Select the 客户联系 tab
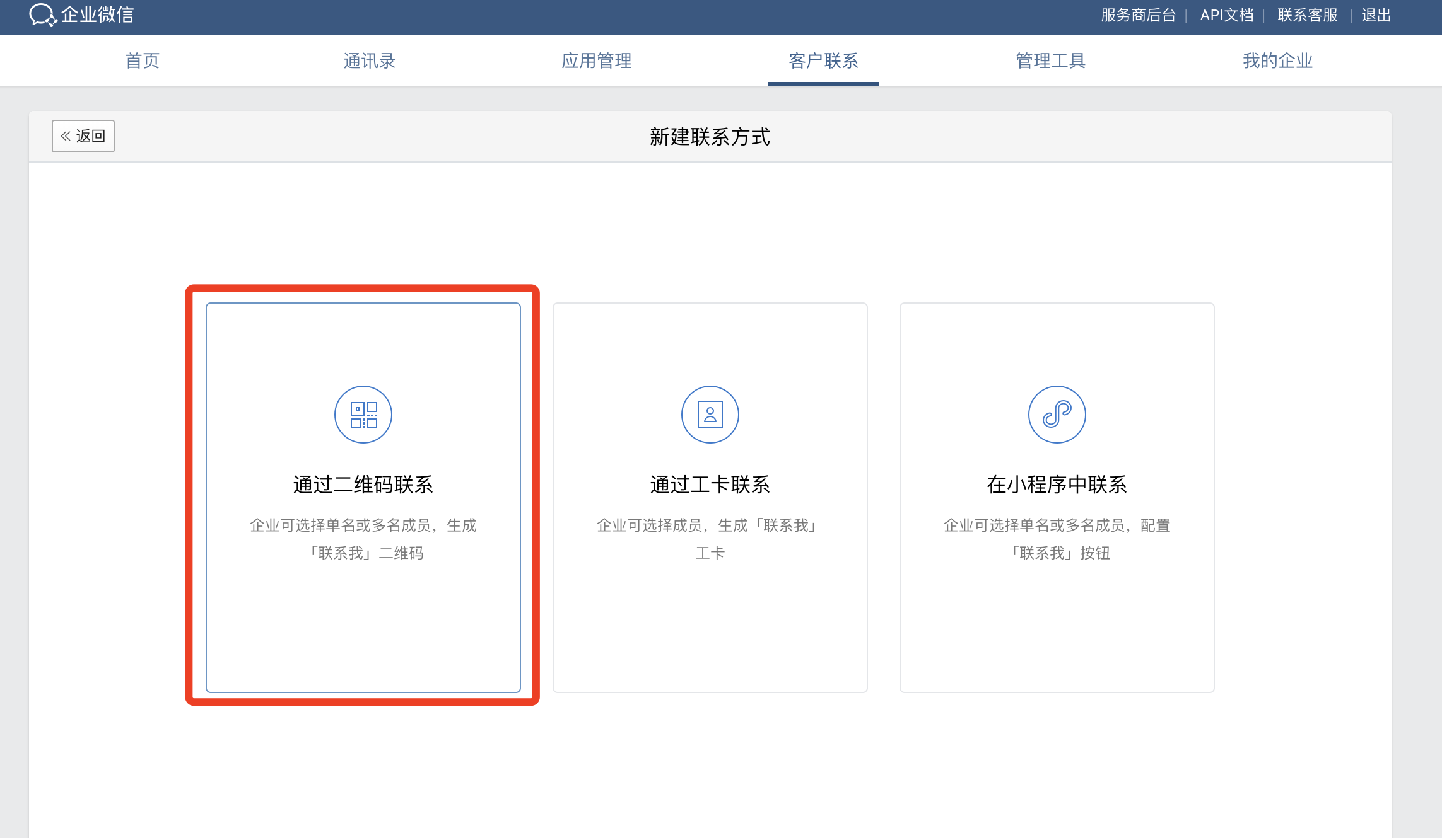The width and height of the screenshot is (1442, 838). point(824,61)
